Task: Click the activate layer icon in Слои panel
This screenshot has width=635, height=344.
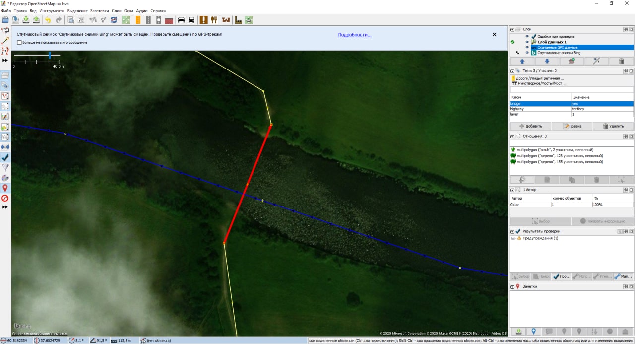Action: (572, 61)
